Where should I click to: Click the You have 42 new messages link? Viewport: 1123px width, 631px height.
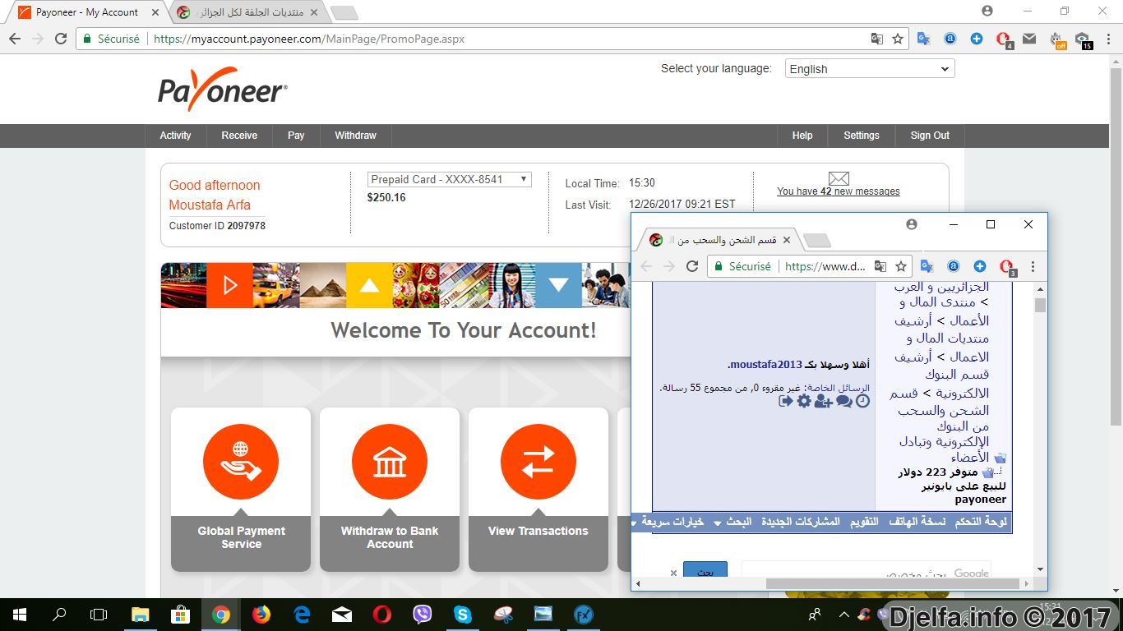pyautogui.click(x=839, y=191)
